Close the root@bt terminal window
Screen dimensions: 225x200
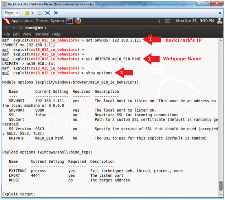coord(21,28)
